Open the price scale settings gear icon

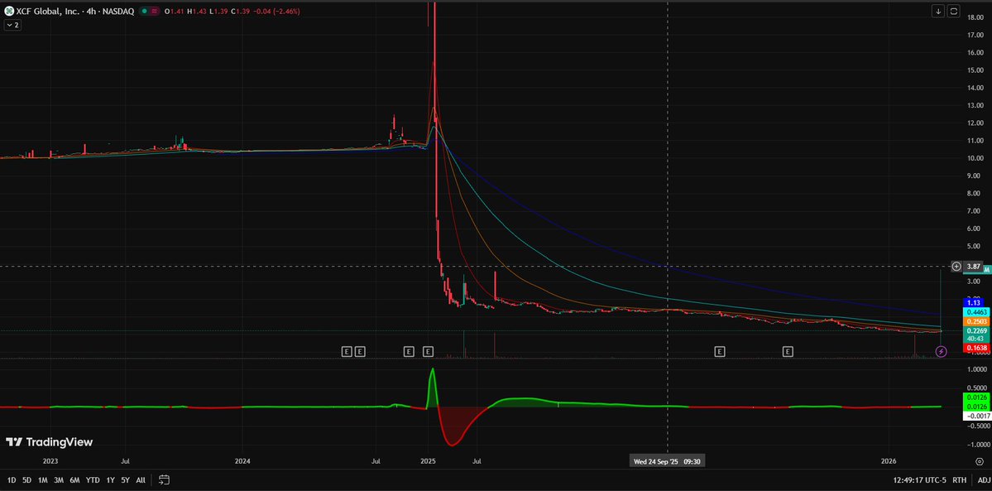[x=980, y=461]
